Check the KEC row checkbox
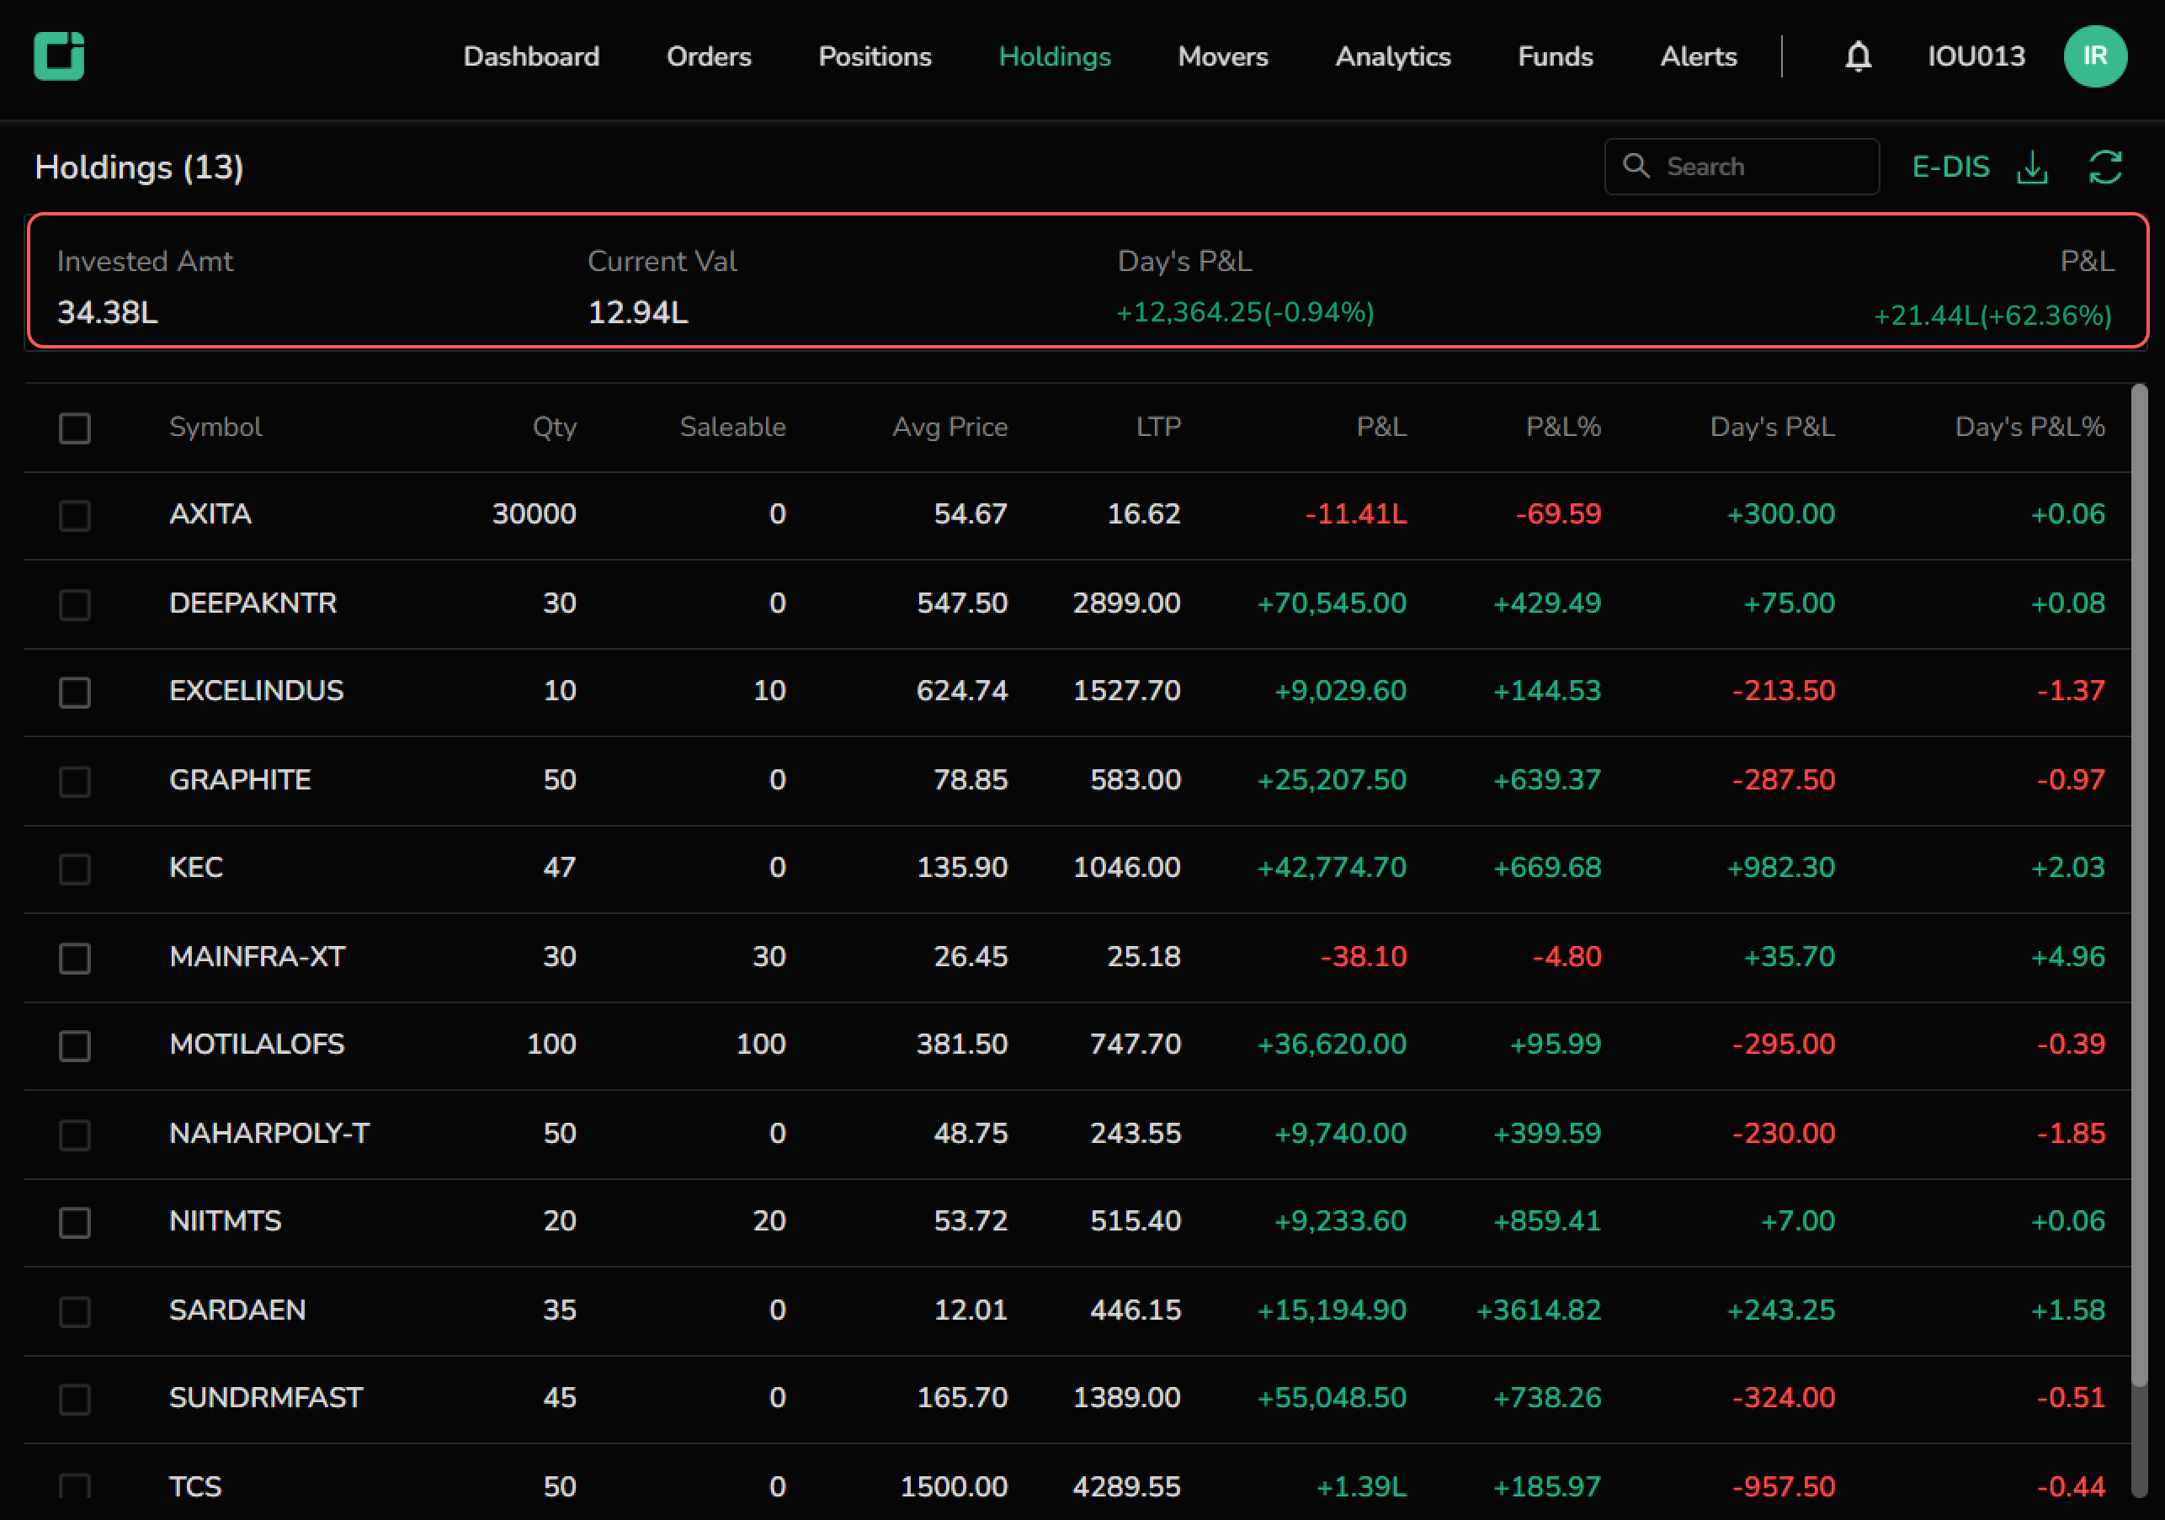Viewport: 2165px width, 1520px height. pyautogui.click(x=74, y=869)
